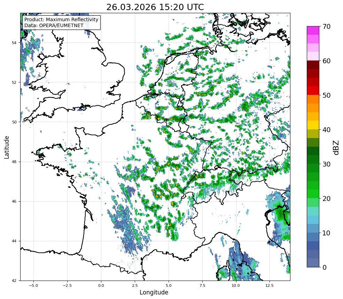Click the longitude tick label -5.0
Image resolution: width=343 pixels, height=299 pixels.
click(x=33, y=285)
